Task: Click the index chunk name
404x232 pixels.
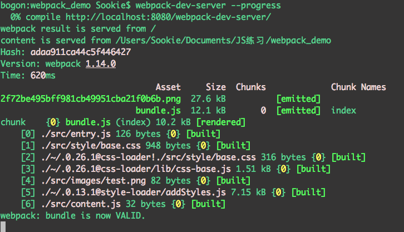Action: coord(343,110)
